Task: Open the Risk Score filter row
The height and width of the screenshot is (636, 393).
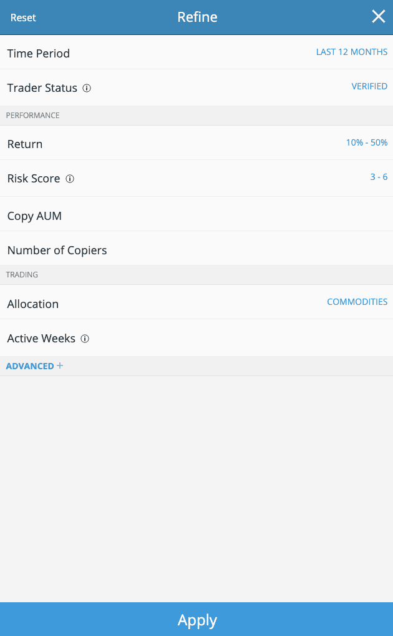Action: click(x=196, y=179)
